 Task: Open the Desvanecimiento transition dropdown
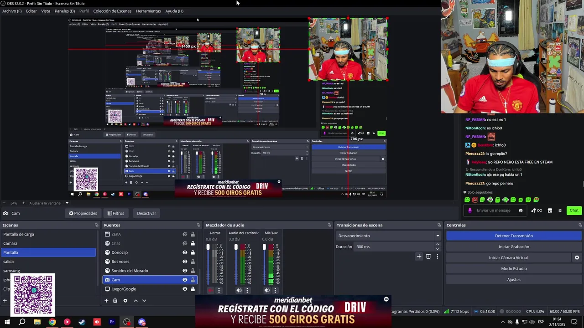[x=388, y=236]
